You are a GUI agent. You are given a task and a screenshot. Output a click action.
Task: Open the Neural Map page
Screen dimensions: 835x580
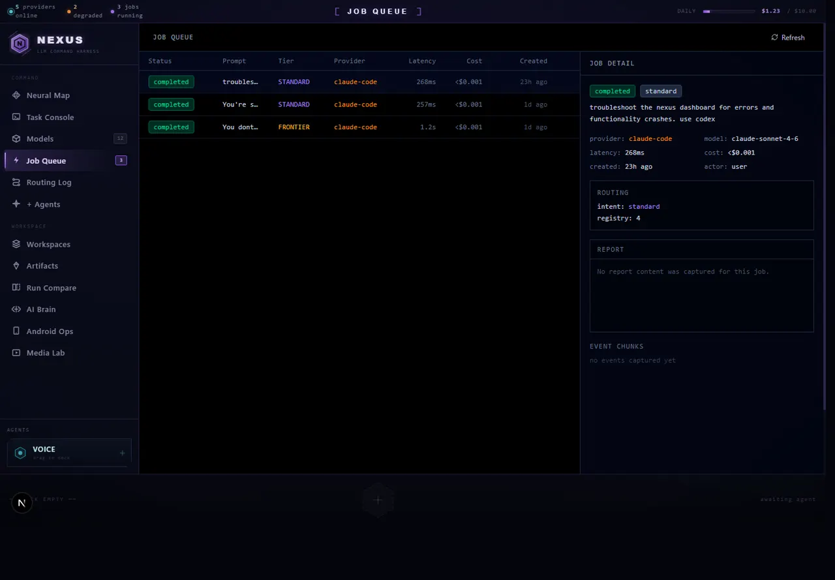[69, 95]
